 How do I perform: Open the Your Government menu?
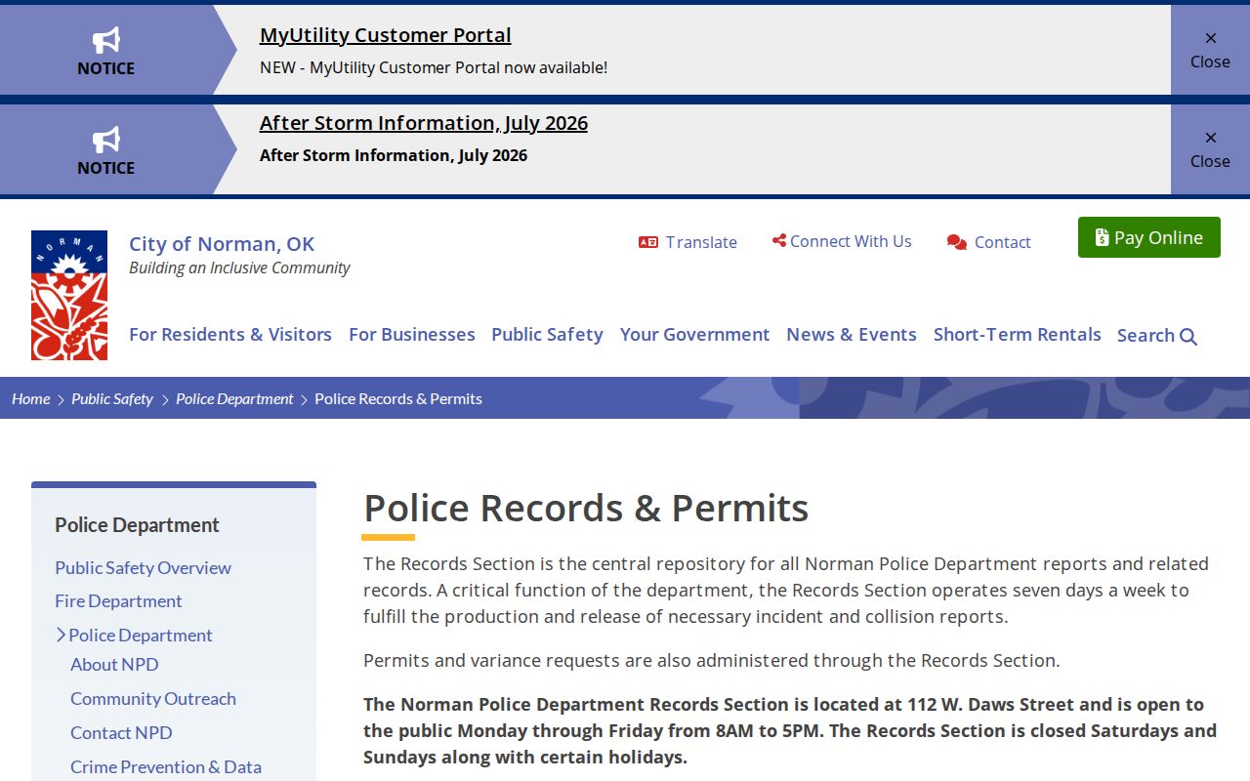pyautogui.click(x=695, y=334)
